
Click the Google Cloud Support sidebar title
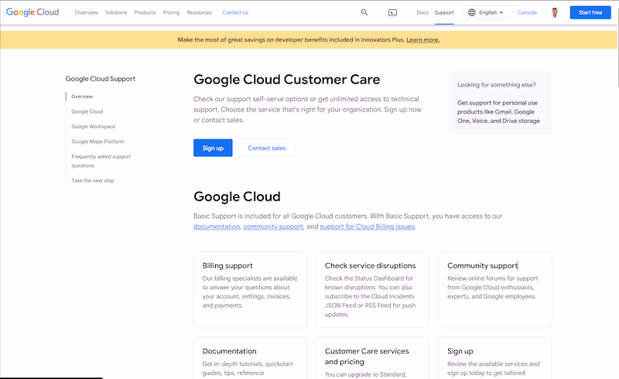tap(101, 79)
